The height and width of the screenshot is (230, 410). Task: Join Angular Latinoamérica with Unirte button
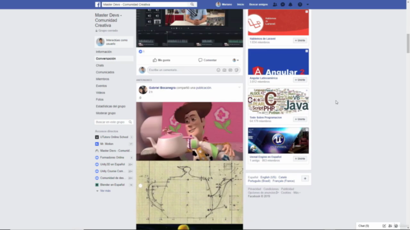tap(300, 80)
